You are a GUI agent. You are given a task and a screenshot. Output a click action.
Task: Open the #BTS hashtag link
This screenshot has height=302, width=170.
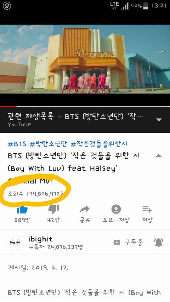[x=17, y=144]
